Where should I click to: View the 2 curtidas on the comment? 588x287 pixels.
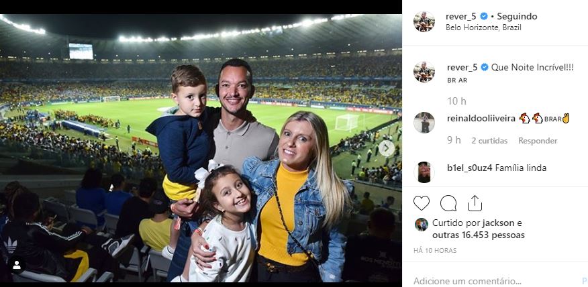pos(489,141)
